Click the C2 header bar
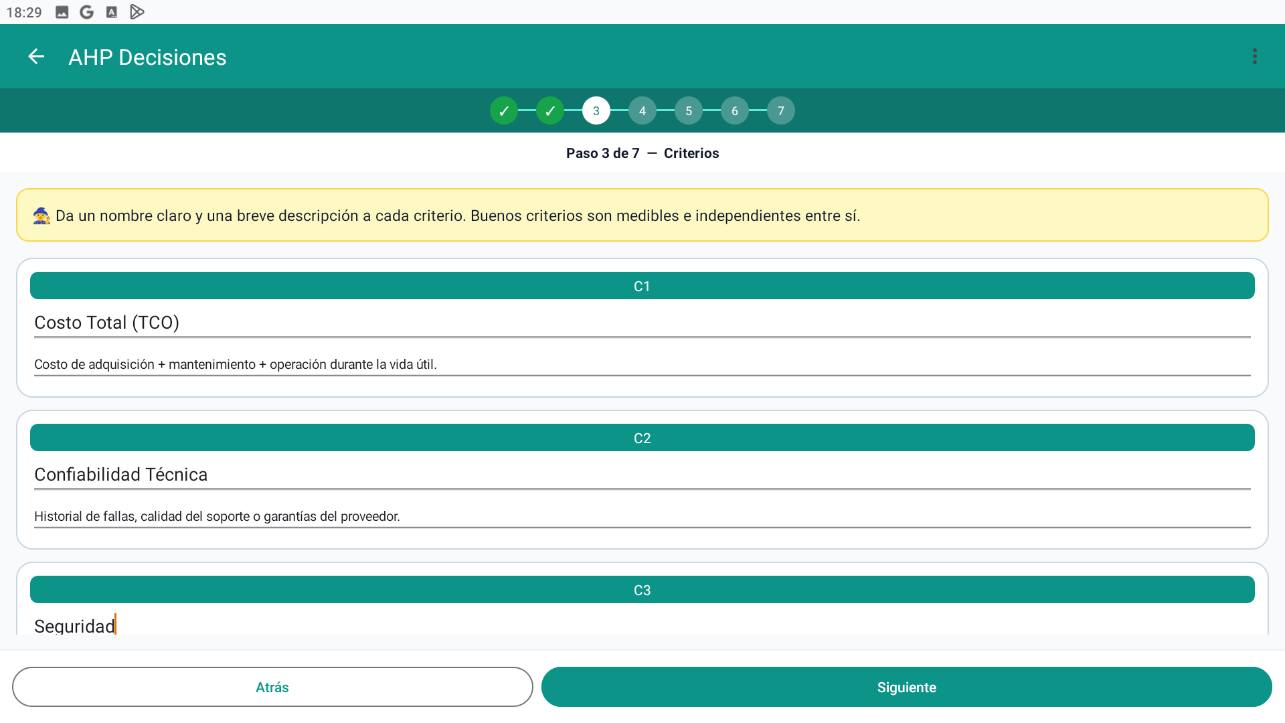Image resolution: width=1285 pixels, height=723 pixels. [x=642, y=438]
